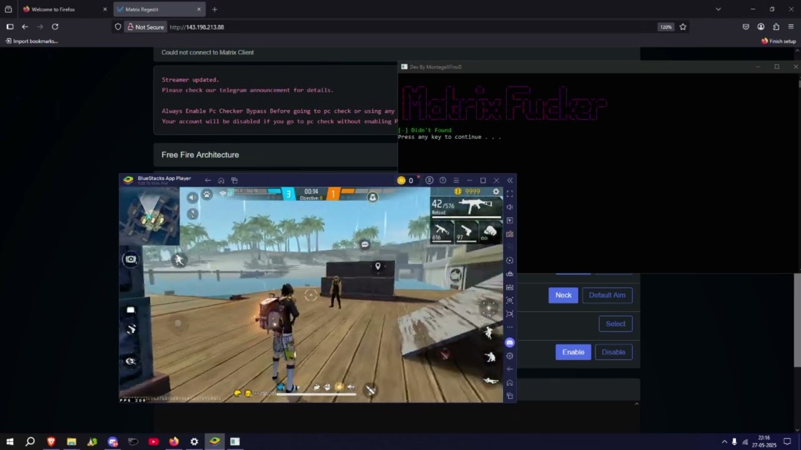Click the 120% zoom level indicator
Viewport: 801px width, 450px height.
[665, 27]
